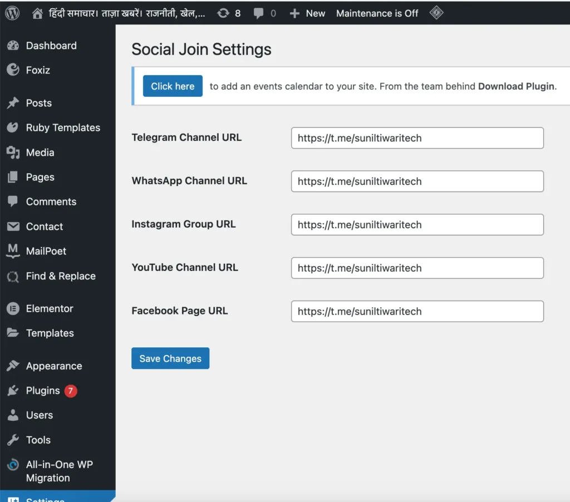The image size is (570, 502).
Task: Click the Find & Replace icon
Action: (13, 276)
